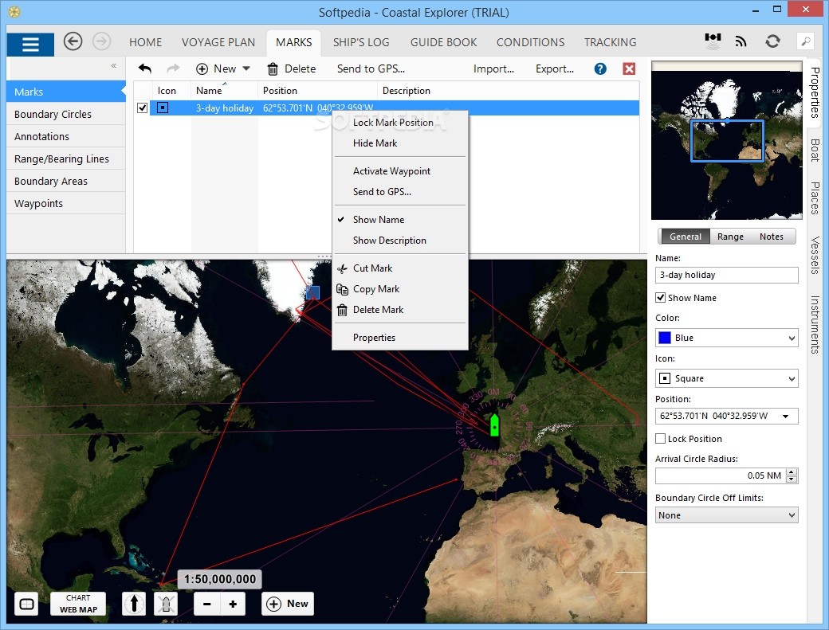Click the instrument connection icon in header
Screen dimensions: 829x630
coord(713,41)
